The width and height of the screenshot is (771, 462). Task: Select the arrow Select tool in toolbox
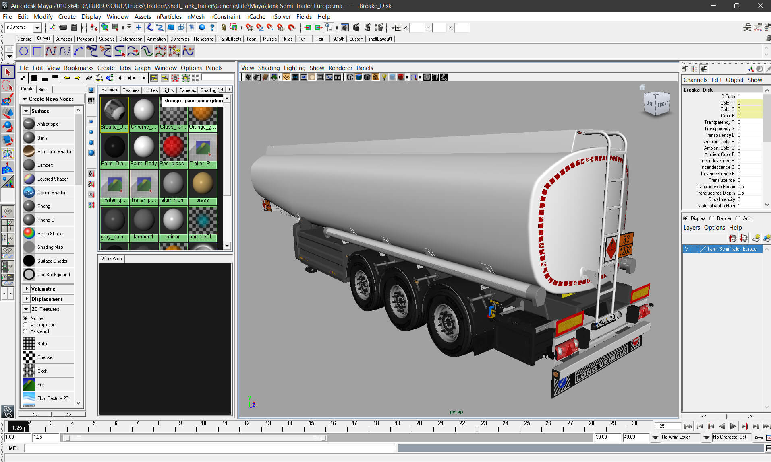pyautogui.click(x=8, y=72)
